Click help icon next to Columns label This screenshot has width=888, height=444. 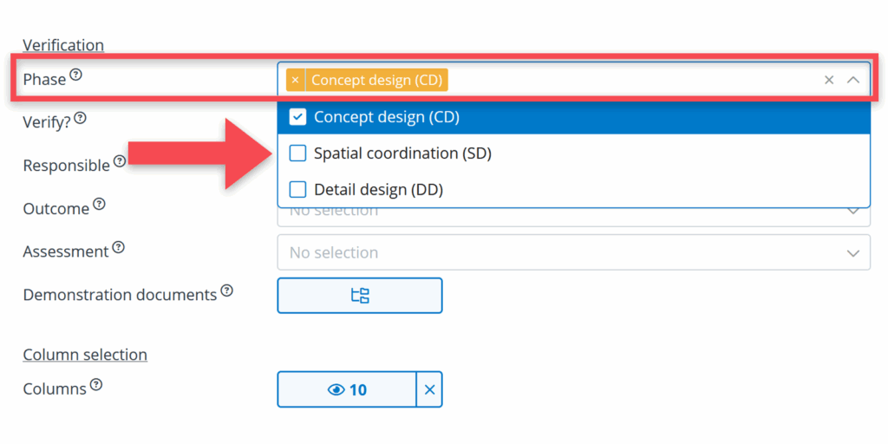pyautogui.click(x=96, y=384)
